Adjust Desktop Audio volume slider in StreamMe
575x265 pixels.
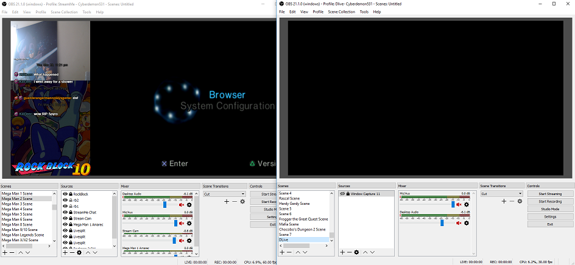click(164, 205)
